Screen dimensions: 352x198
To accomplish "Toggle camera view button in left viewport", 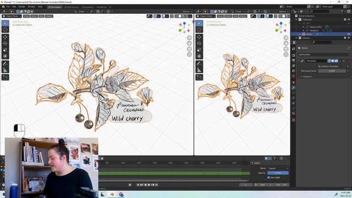I will pyautogui.click(x=189, y=49).
